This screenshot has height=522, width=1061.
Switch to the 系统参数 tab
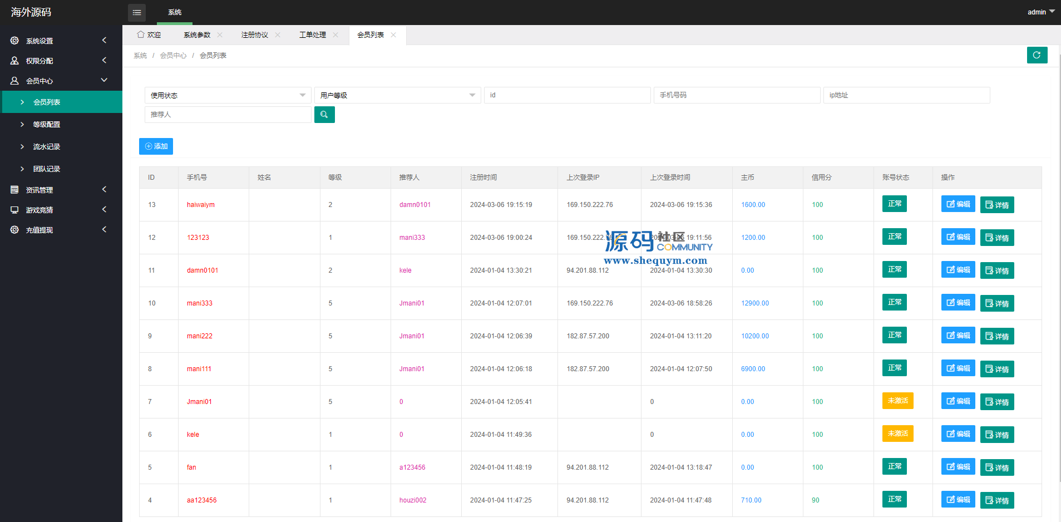197,35
